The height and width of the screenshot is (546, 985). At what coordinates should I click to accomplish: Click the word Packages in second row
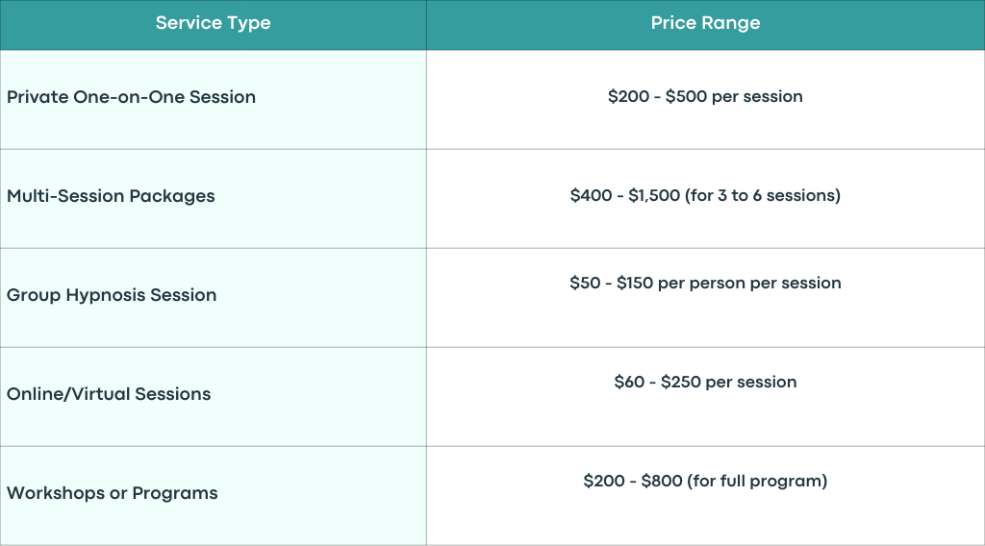(x=172, y=196)
